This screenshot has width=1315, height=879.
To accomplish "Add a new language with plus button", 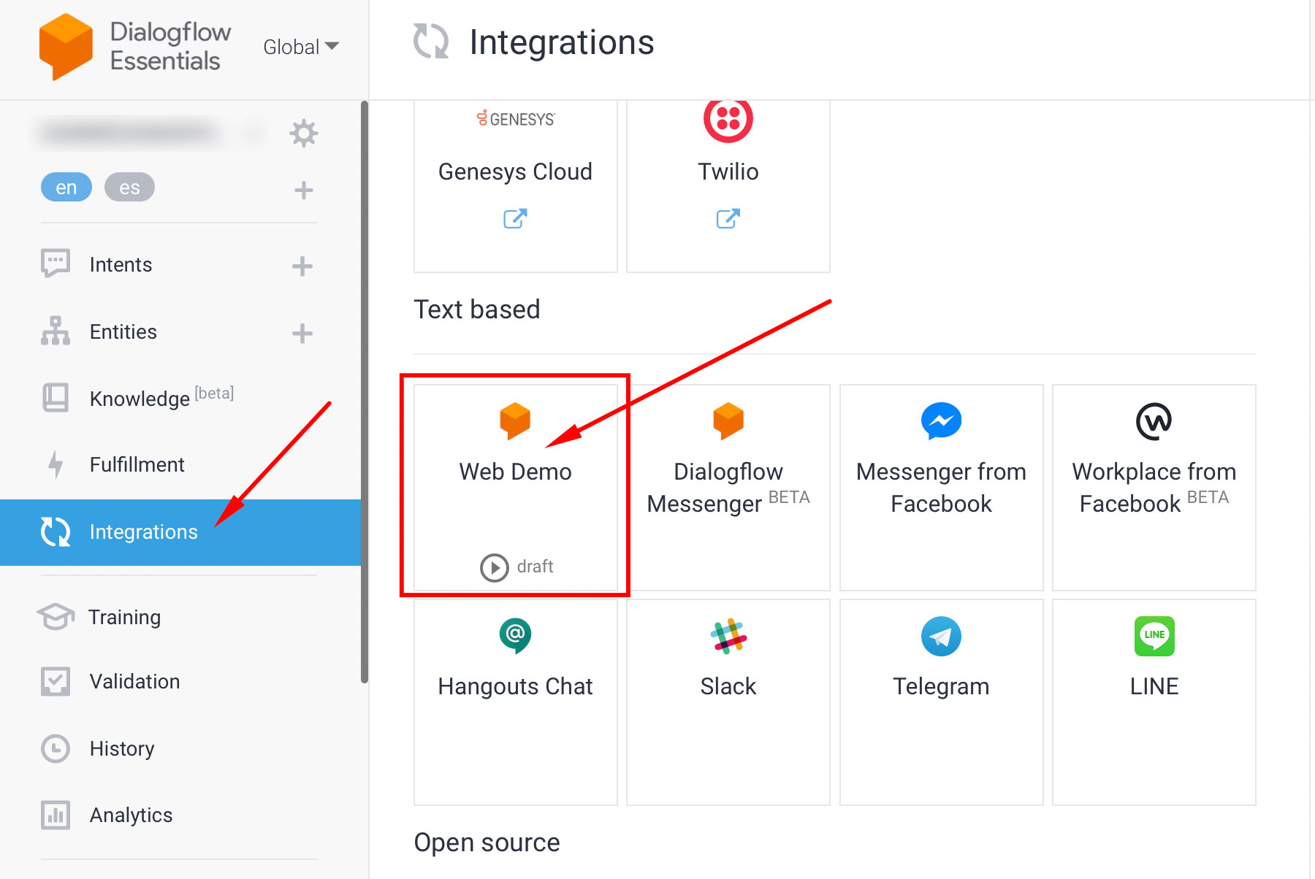I will 302,189.
